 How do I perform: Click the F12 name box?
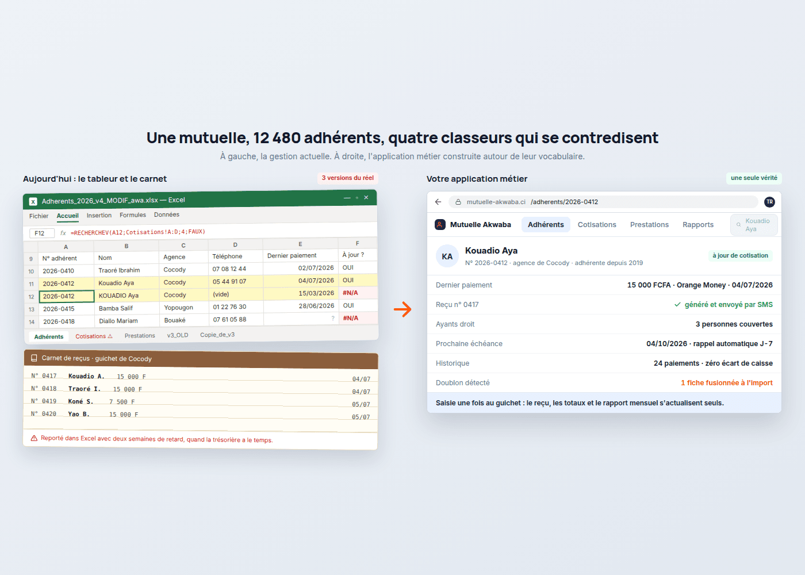click(41, 233)
